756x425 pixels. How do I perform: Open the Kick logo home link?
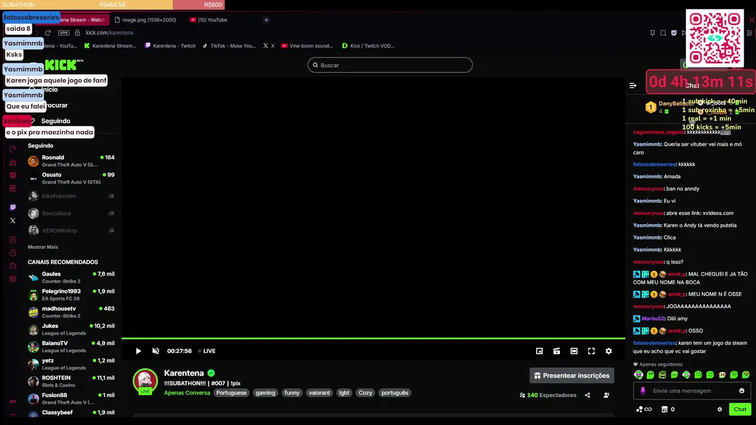64,65
